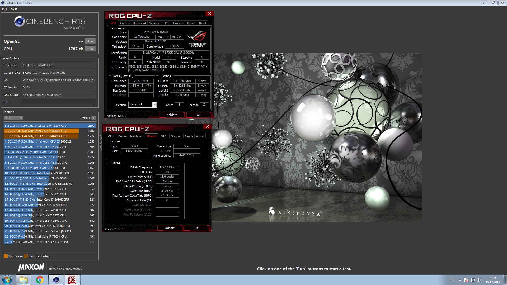Image resolution: width=507 pixels, height=285 pixels.
Task: Minimize the lower ROG CPU-Z window
Action: point(198,127)
